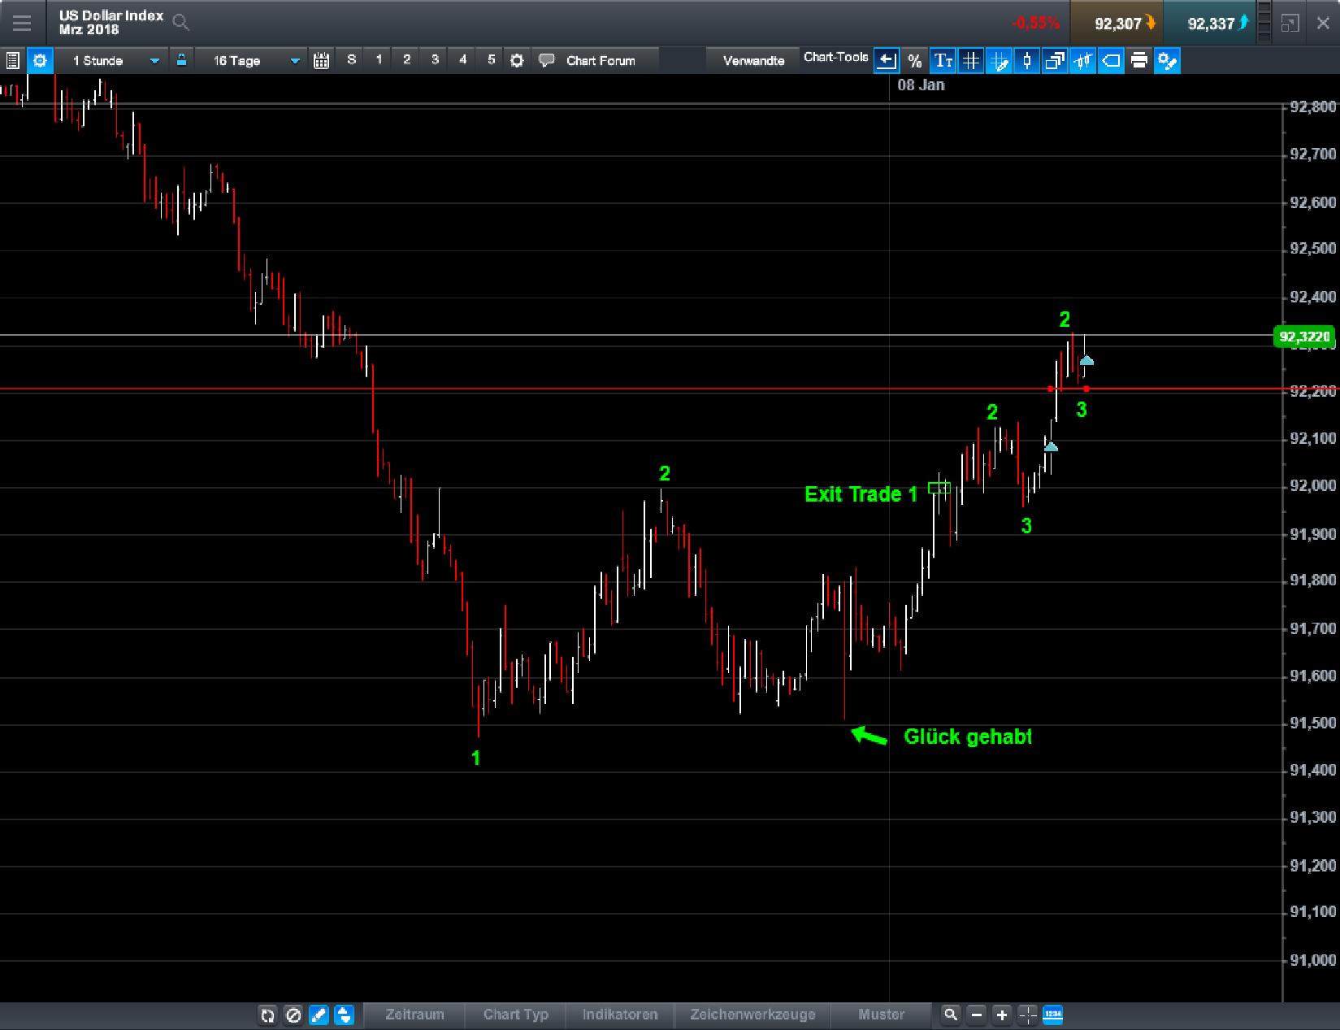Toggle the lock icon next to 1 Stunde
Image resolution: width=1340 pixels, height=1030 pixels.
[x=181, y=59]
